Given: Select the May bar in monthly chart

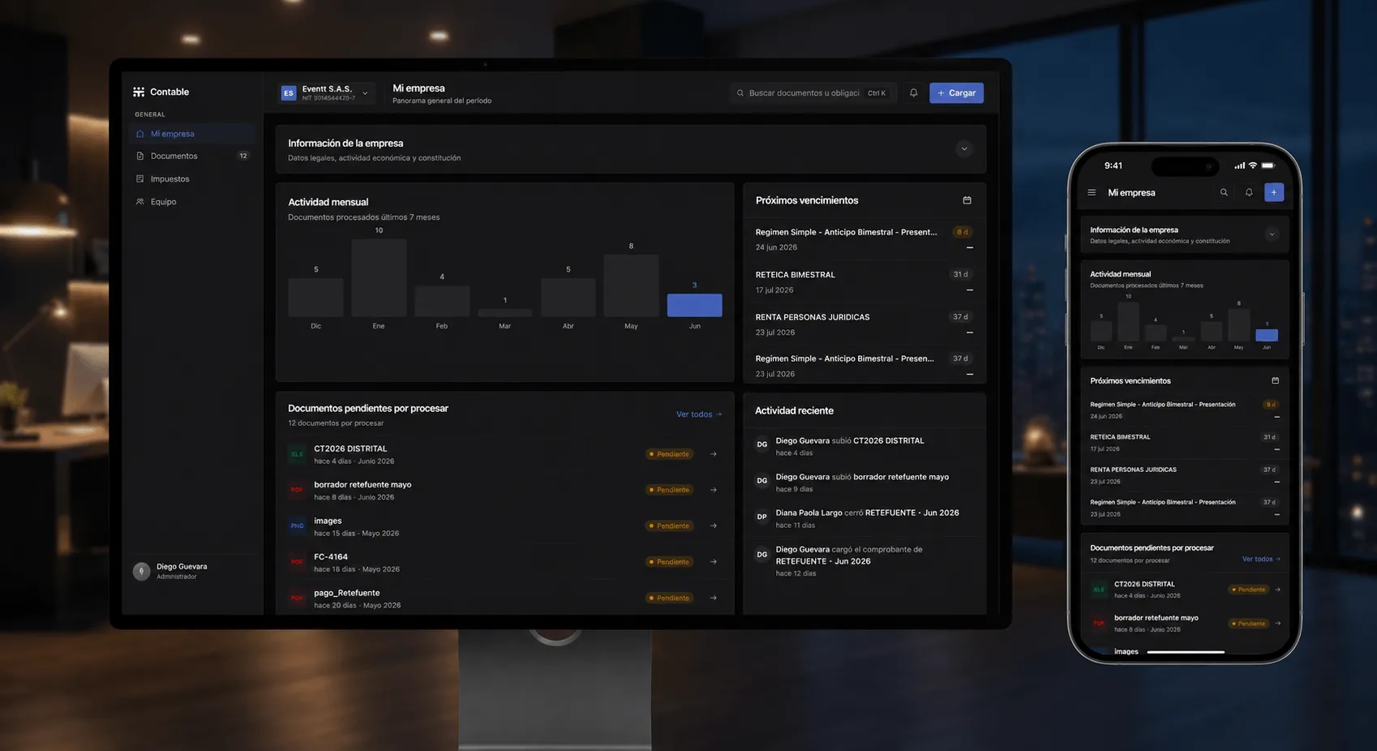Looking at the screenshot, I should 631,285.
